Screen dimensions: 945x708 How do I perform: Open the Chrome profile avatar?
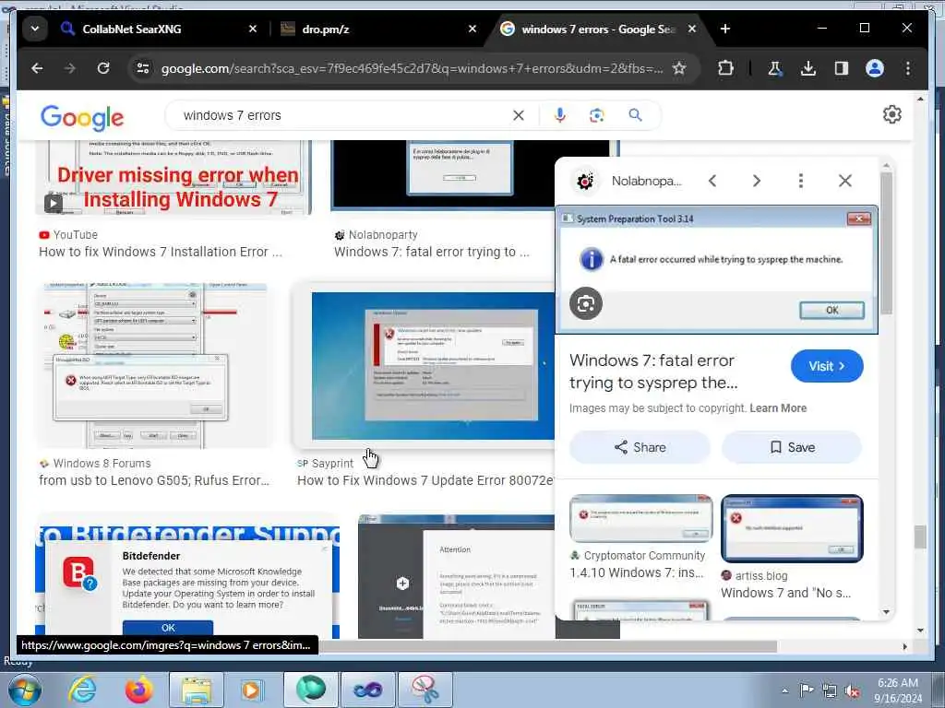point(875,68)
